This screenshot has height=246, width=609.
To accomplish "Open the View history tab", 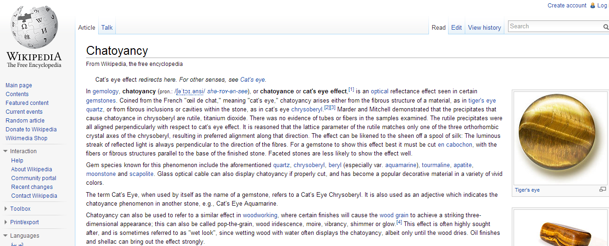I will click(484, 27).
